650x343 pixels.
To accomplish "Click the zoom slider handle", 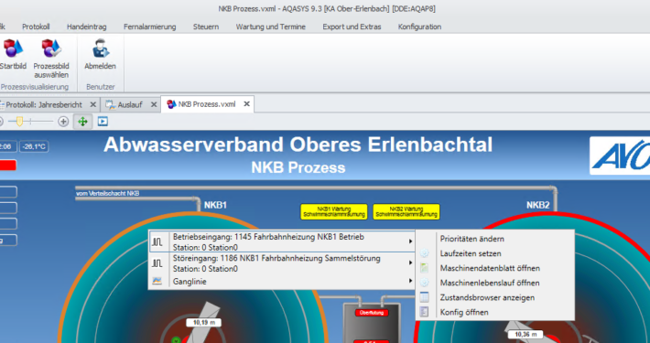I will 19,122.
